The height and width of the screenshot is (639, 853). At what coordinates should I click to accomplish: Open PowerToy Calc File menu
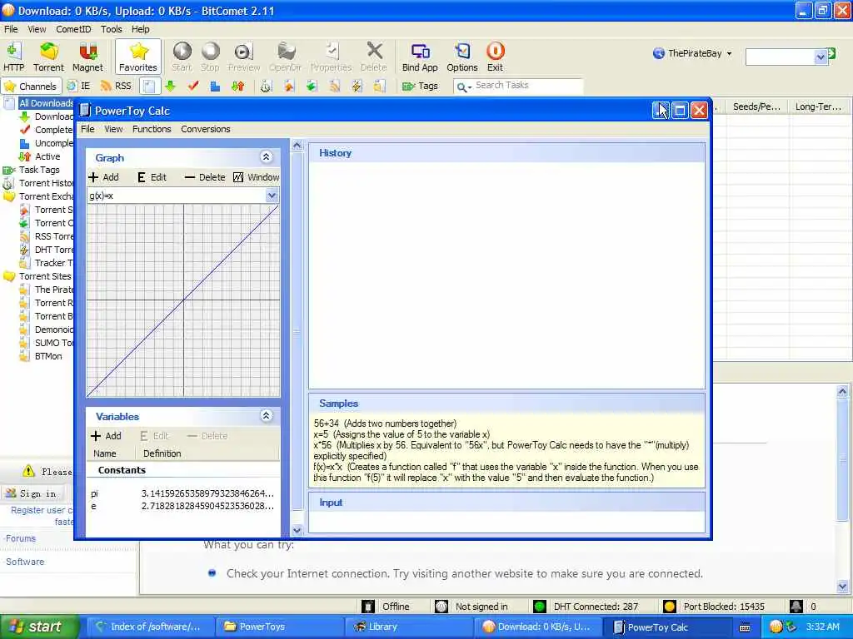click(x=87, y=129)
